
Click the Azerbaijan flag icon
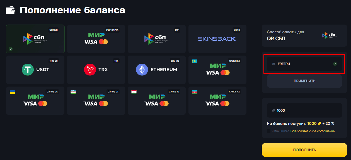coord(195,92)
